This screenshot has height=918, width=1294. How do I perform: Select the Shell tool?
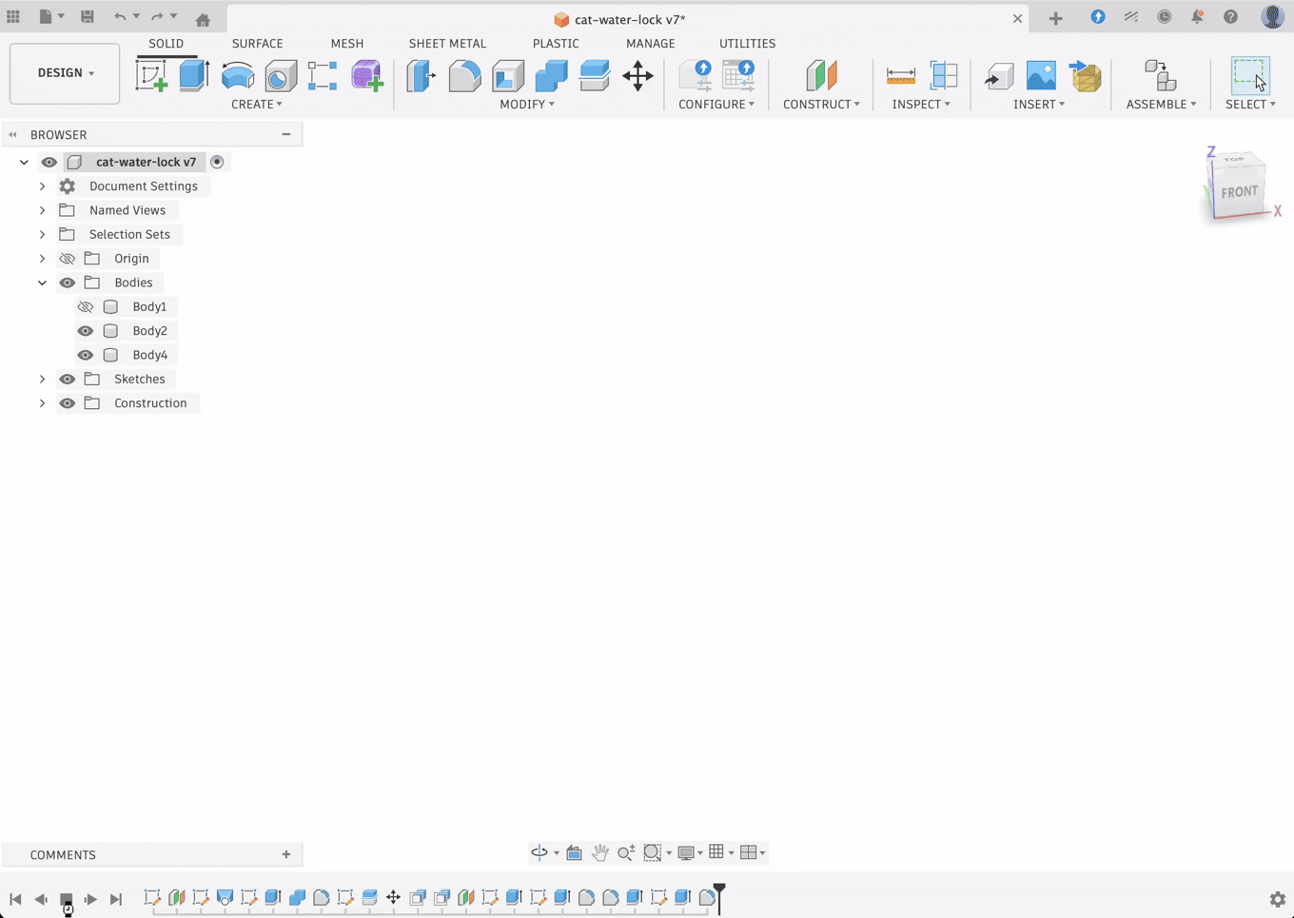(508, 75)
